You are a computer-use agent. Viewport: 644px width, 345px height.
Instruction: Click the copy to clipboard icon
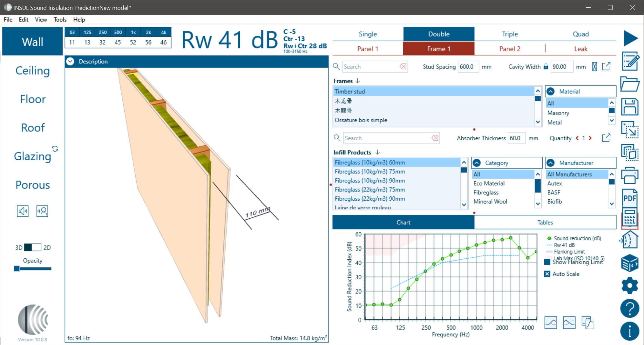tap(630, 153)
